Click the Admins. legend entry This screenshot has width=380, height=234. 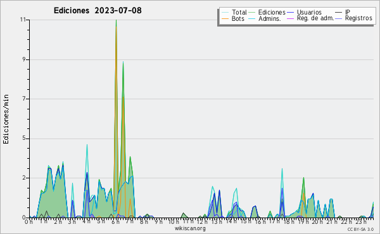pos(270,18)
